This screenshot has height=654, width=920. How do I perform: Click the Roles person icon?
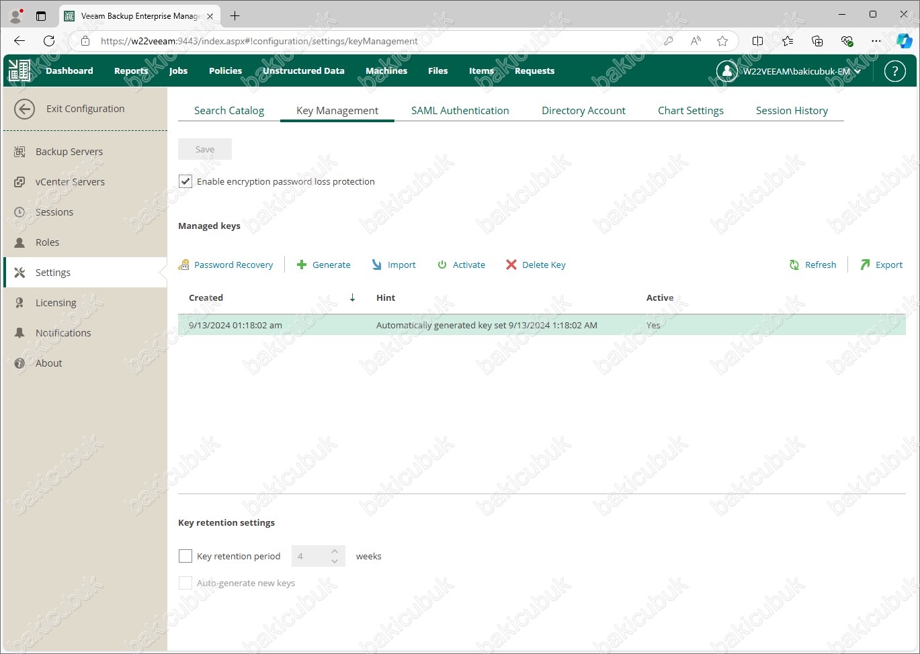coord(20,242)
